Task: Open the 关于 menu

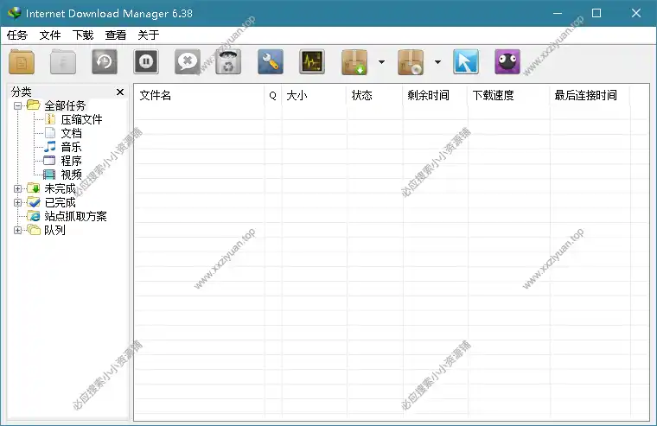Action: tap(149, 35)
